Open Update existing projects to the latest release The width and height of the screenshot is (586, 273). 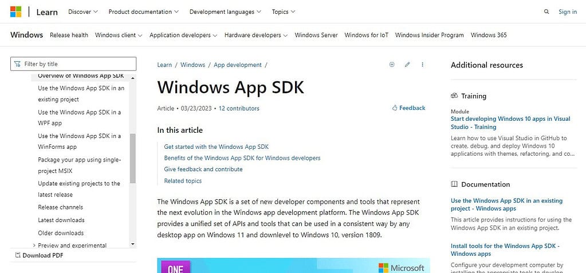pyautogui.click(x=79, y=189)
